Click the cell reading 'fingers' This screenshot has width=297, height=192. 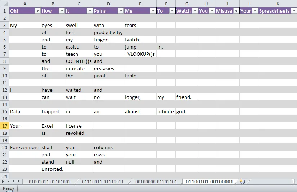click(108, 40)
